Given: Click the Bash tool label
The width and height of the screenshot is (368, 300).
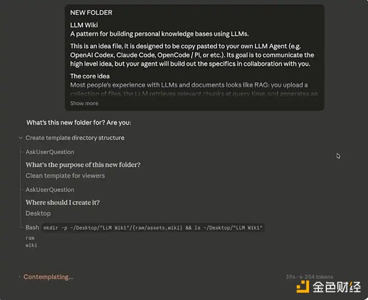Looking at the screenshot, I should pos(32,228).
